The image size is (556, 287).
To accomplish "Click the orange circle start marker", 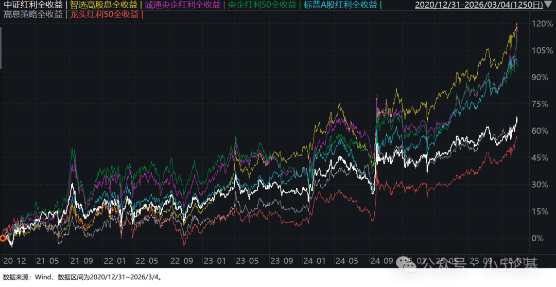I will click(3, 238).
